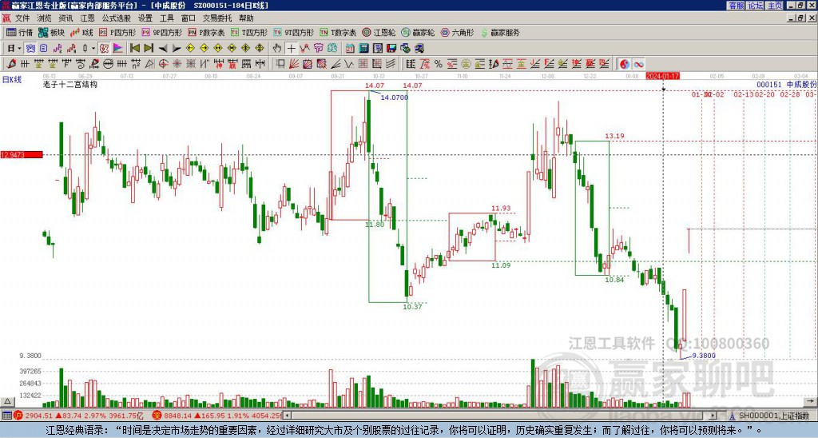Select the Gann fan angle lines tool
This screenshot has width=818, height=438.
(293, 64)
